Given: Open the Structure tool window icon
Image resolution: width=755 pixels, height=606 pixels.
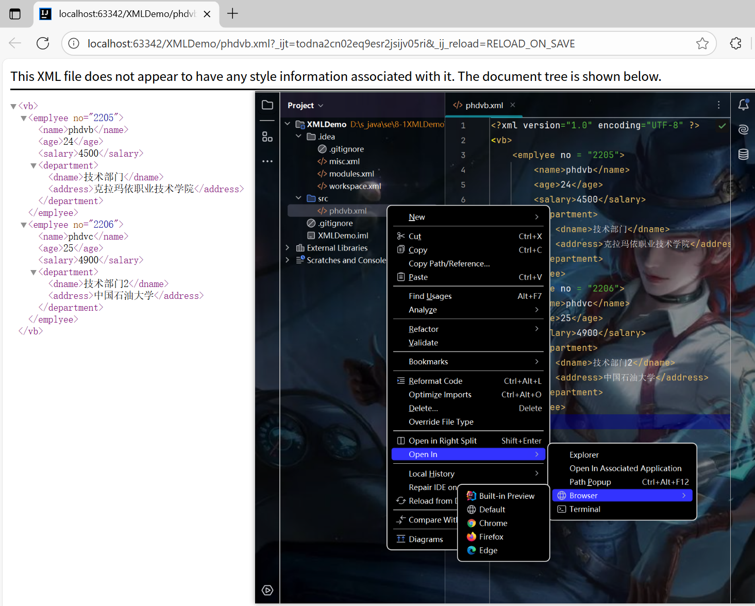Looking at the screenshot, I should [267, 137].
